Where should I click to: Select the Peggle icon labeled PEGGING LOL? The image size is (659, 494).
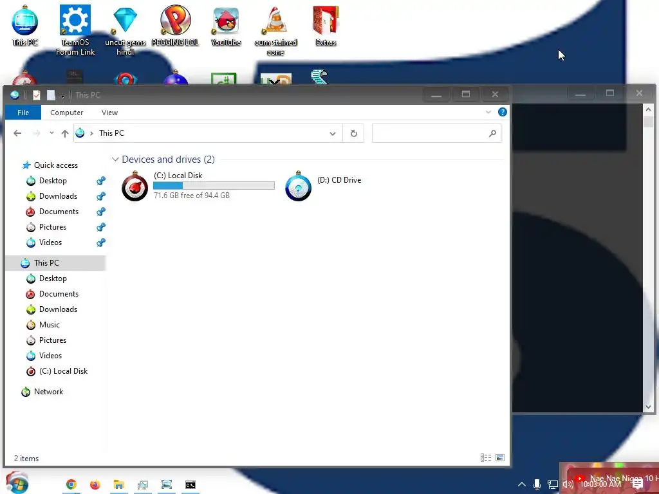[x=175, y=26]
